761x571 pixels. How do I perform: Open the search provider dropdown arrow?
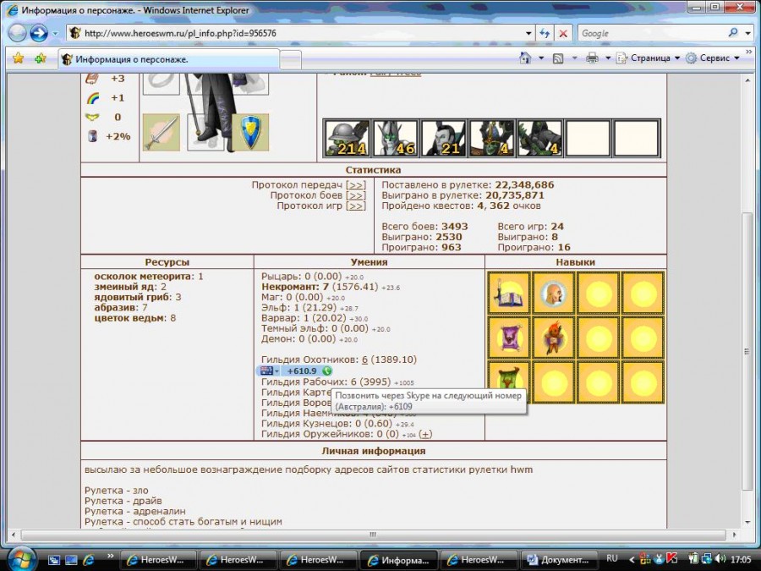point(748,33)
